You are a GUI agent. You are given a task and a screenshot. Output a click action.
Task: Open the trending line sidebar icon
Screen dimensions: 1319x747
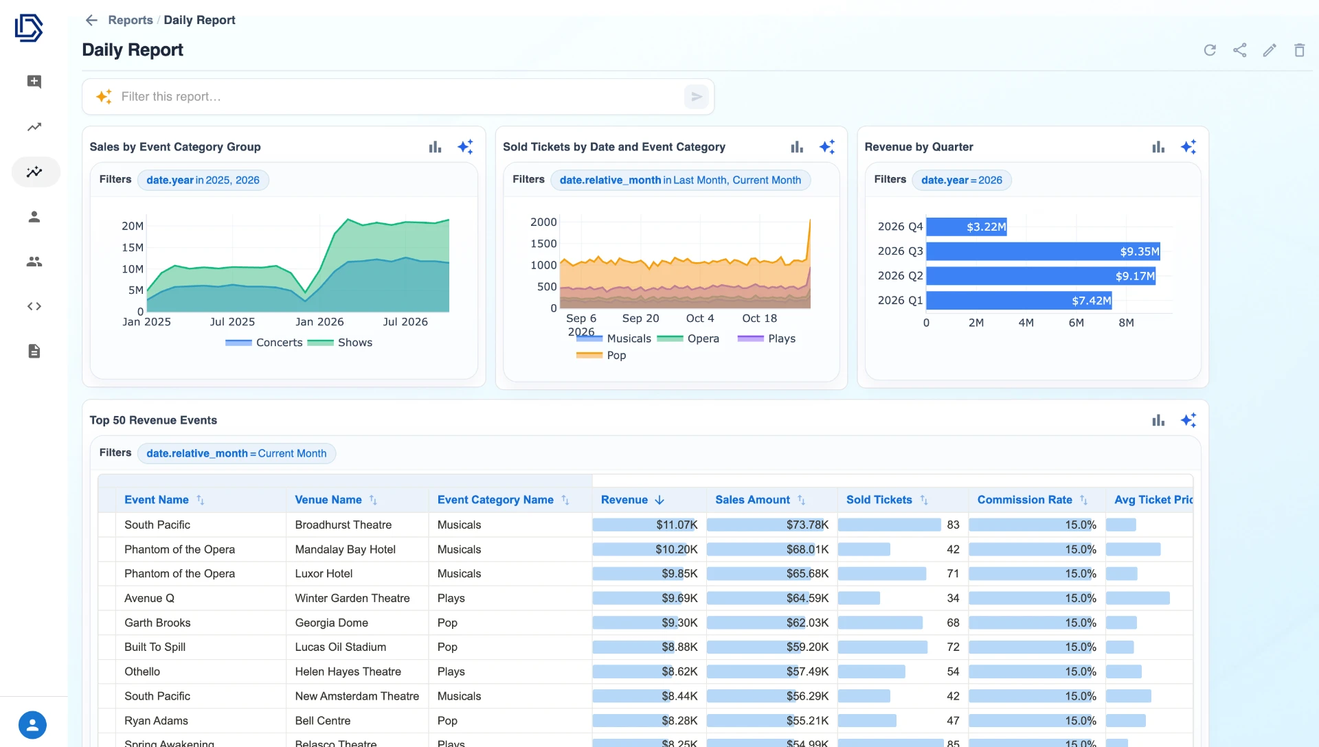pos(34,127)
